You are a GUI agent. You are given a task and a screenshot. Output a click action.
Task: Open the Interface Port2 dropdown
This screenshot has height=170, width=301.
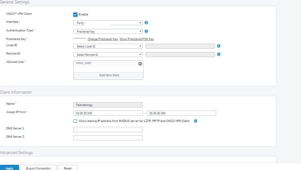pos(108,23)
